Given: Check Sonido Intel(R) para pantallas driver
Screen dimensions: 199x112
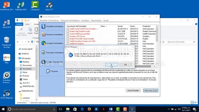Looking at the screenshot, I should pyautogui.click(x=68, y=34).
